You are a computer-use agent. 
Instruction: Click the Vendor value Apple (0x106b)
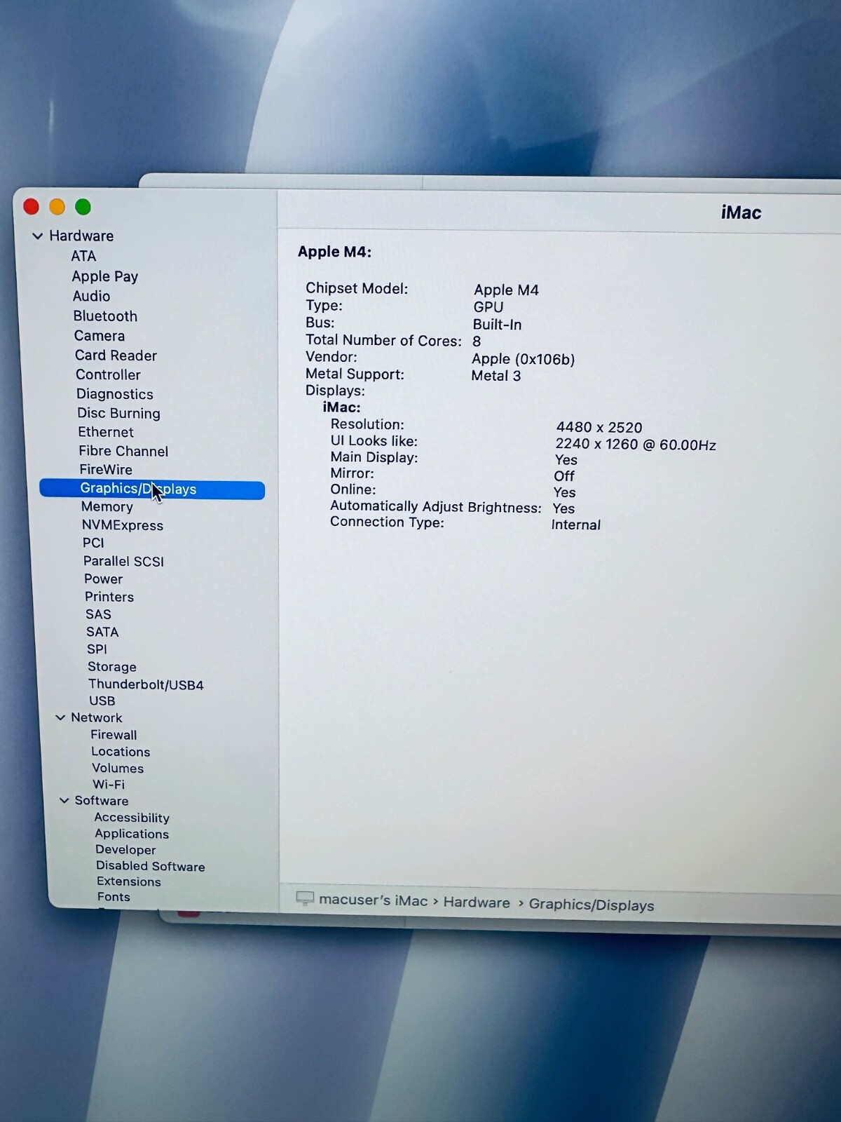[524, 359]
